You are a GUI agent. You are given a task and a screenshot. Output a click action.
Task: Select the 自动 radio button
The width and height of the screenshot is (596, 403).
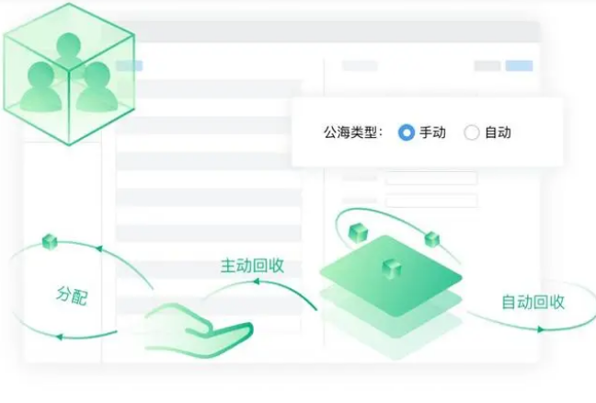472,132
